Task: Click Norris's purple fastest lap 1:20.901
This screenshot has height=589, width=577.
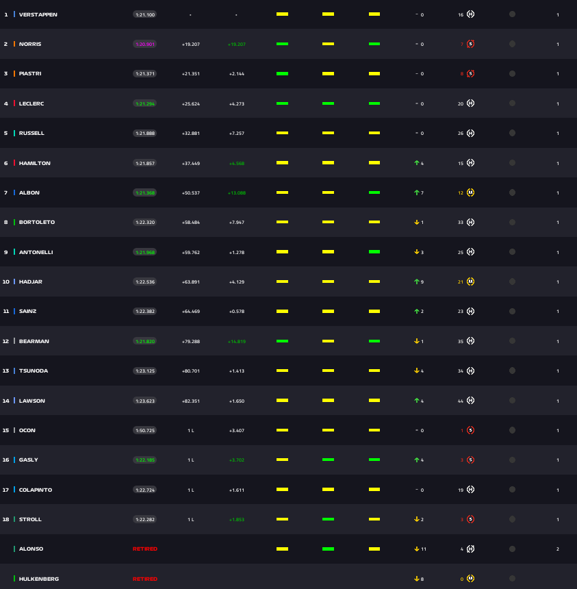Action: pos(145,45)
